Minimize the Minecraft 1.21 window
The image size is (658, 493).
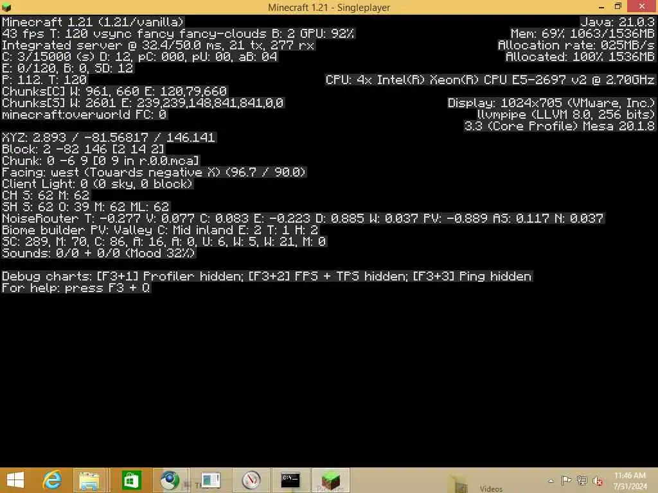(601, 7)
